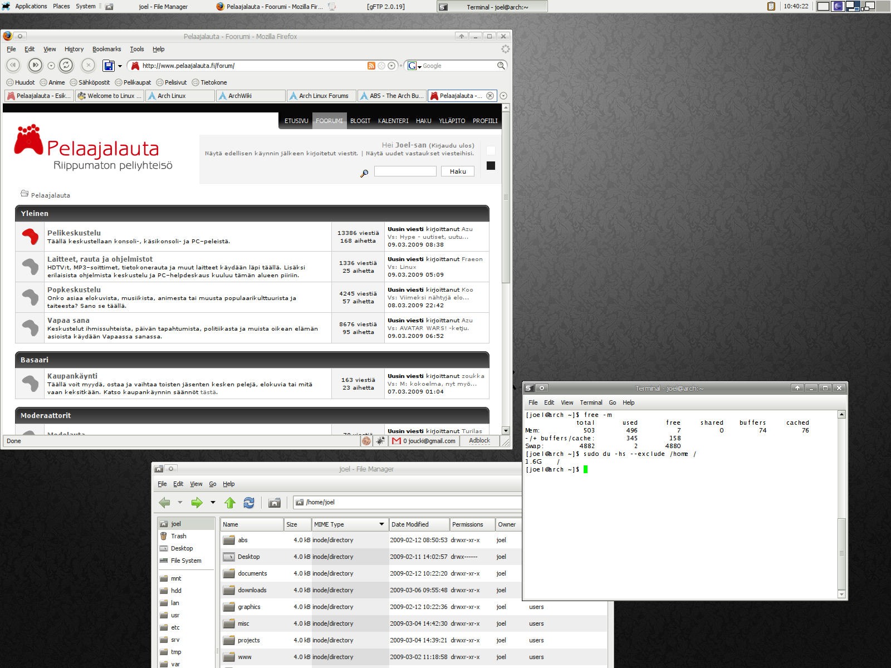Open the Bookmarks menu in Firefox

pos(106,49)
